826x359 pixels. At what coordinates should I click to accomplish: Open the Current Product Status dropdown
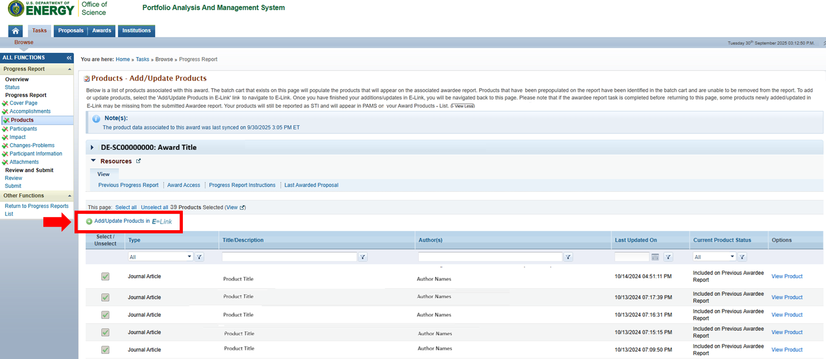pyautogui.click(x=714, y=257)
